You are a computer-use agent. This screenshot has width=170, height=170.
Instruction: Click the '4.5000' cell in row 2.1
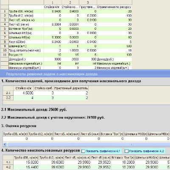click(24, 93)
